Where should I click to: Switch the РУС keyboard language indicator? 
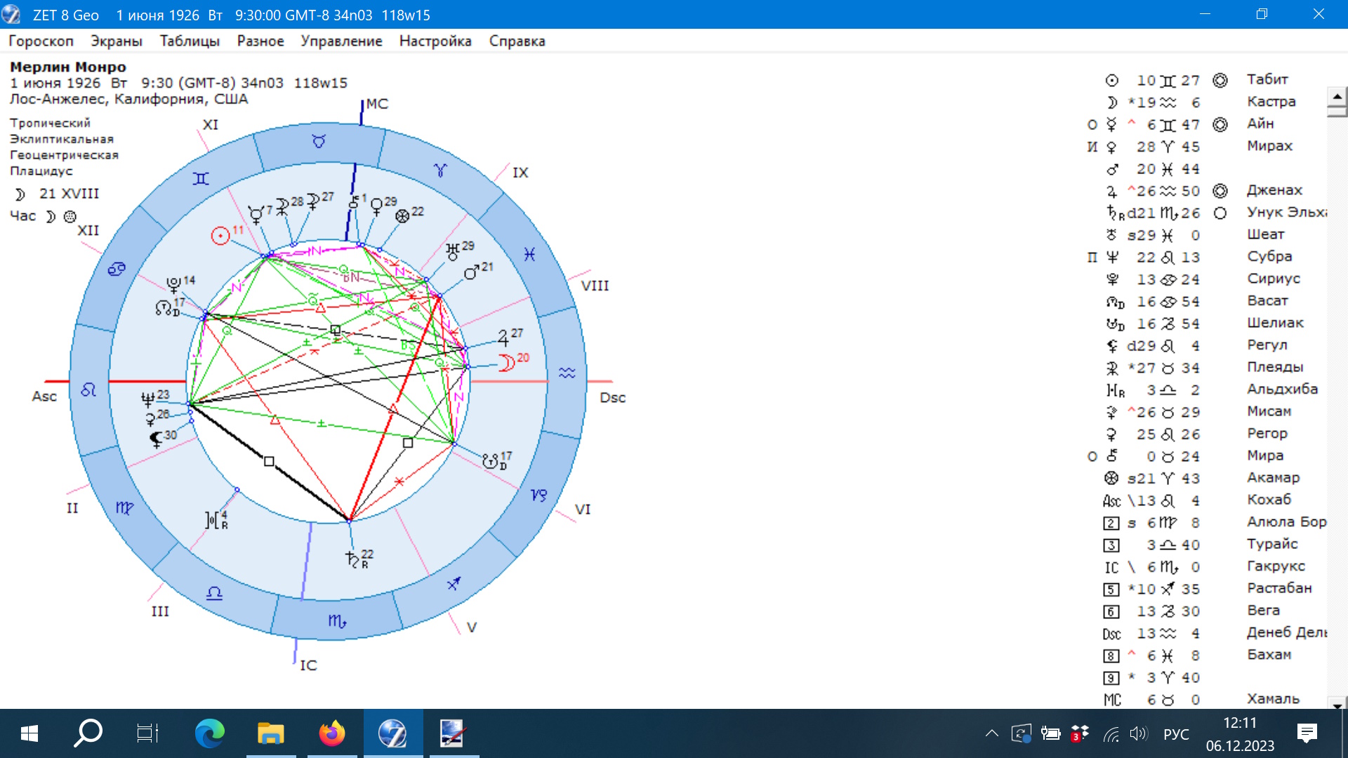(x=1176, y=734)
